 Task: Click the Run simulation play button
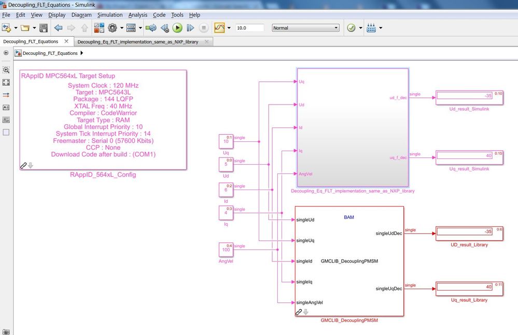click(x=177, y=28)
